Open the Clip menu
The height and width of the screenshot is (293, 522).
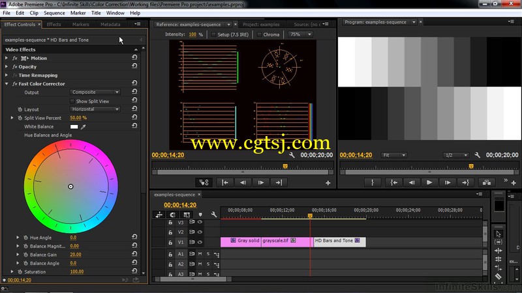[x=34, y=13]
